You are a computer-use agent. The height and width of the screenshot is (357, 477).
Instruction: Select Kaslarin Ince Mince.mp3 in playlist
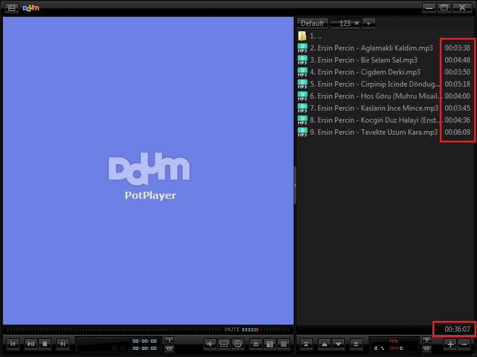point(384,108)
